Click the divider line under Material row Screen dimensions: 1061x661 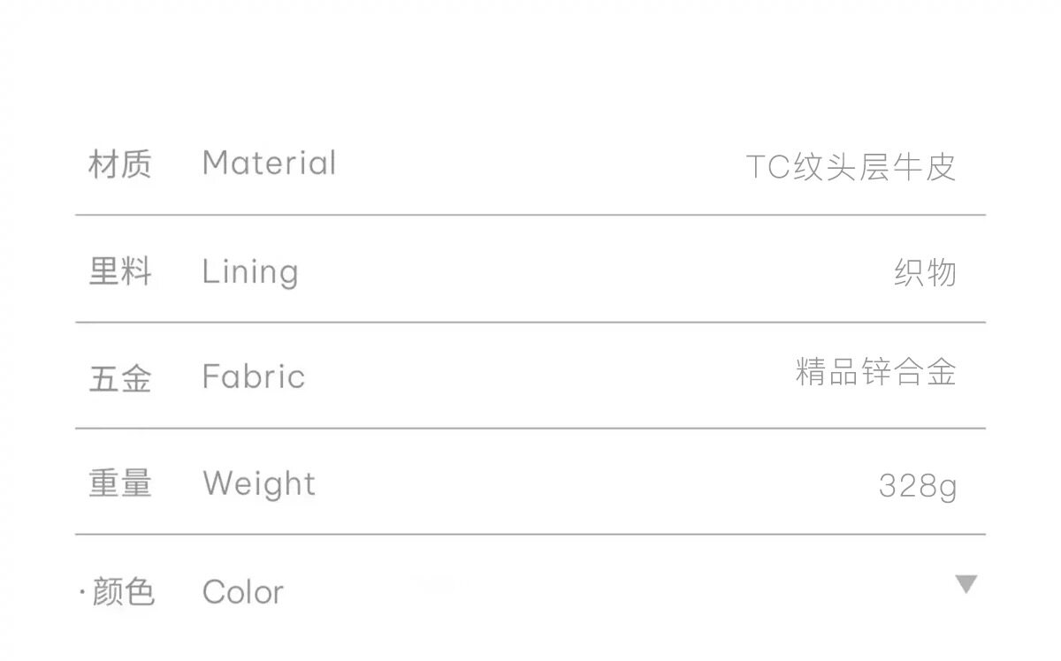click(530, 215)
